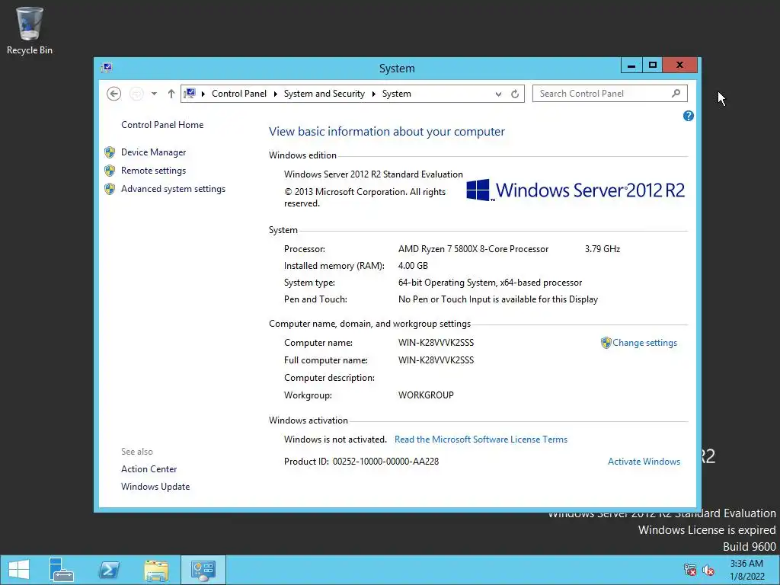The width and height of the screenshot is (780, 585).
Task: Open the taskbar clock showing 3:36 AM
Action: 746,570
